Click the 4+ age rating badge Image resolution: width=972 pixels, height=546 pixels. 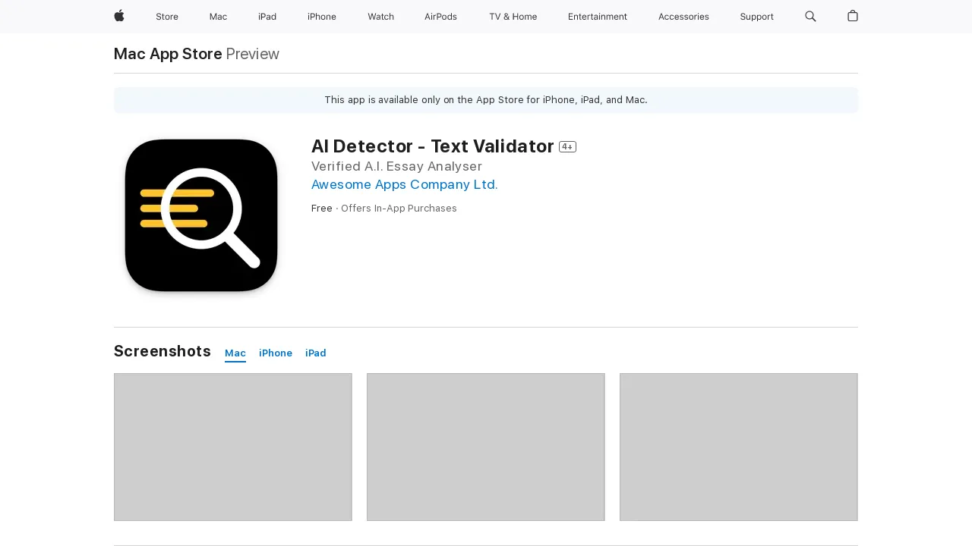click(x=567, y=147)
